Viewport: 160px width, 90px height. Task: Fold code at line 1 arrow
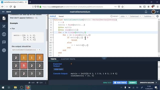(53, 20)
